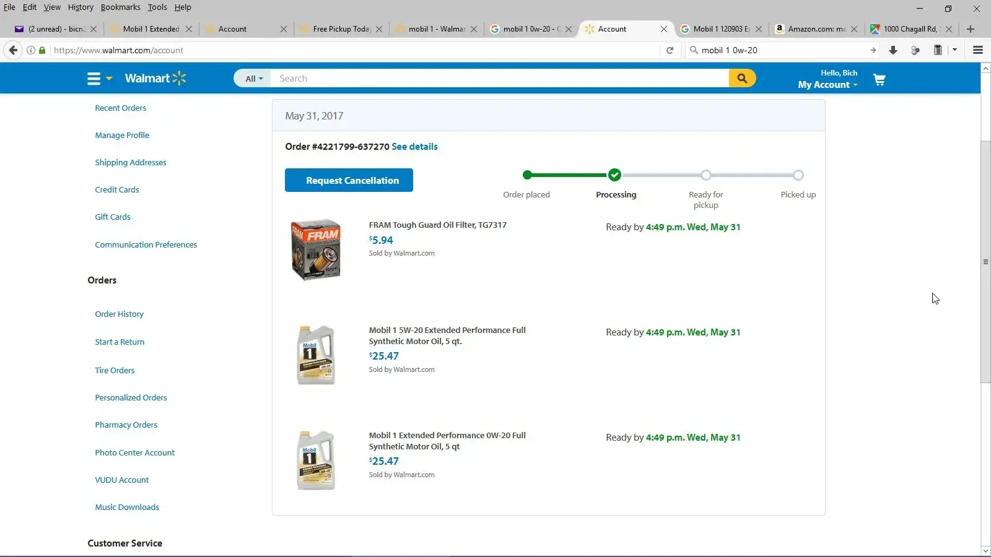Viewport: 991px width, 557px height.
Task: Click the magnifier icon in Firefox search box
Action: click(694, 50)
